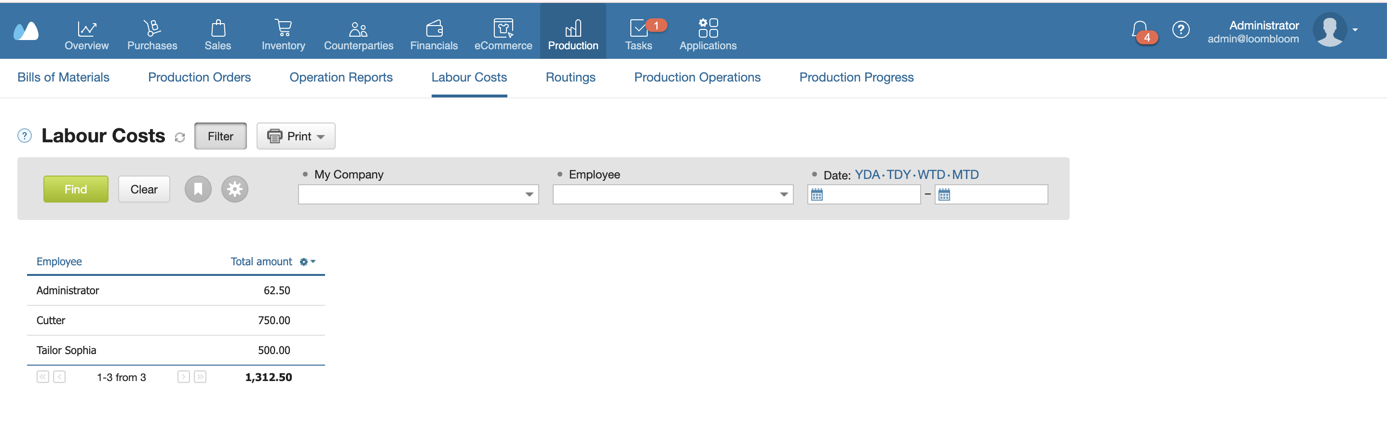Go to Purchases module icon
1387x437 pixels.
(152, 28)
